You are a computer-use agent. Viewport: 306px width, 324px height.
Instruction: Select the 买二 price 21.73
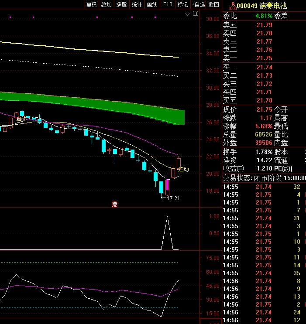click(265, 75)
